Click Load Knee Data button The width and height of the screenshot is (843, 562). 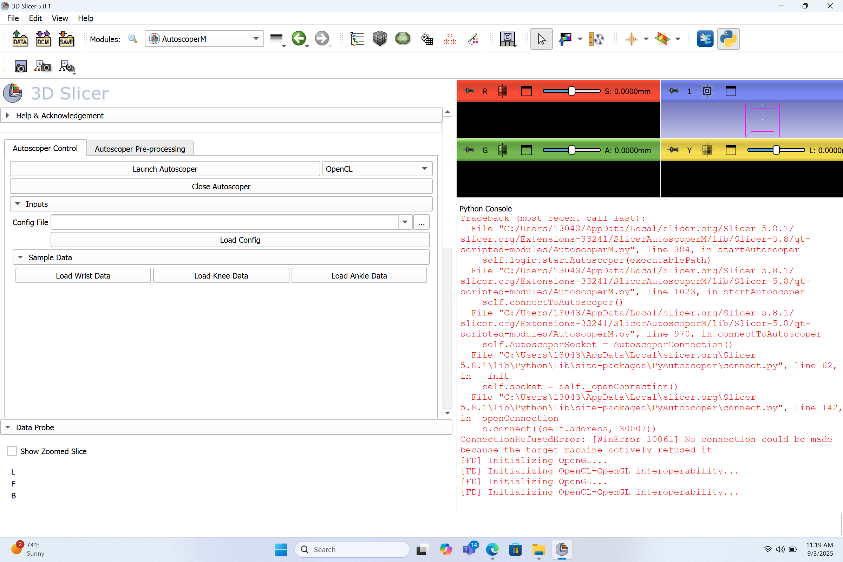tap(221, 276)
